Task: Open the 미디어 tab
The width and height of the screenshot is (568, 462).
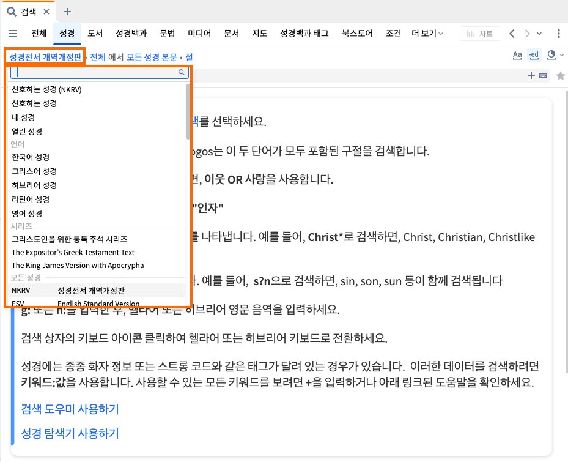Action: (199, 34)
